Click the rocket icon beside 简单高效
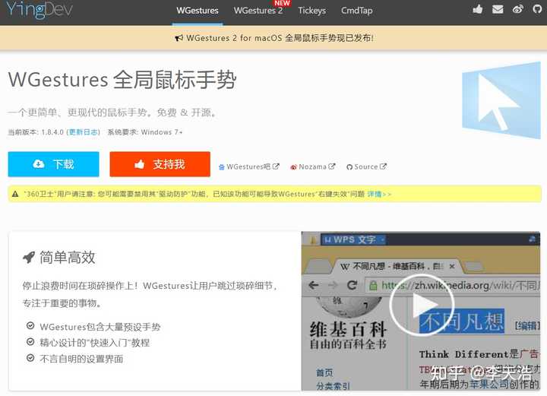 (29, 258)
